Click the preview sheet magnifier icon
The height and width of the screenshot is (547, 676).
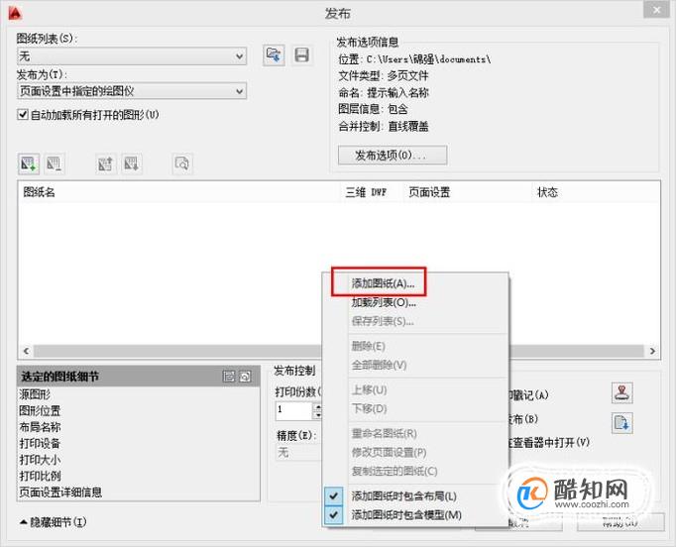[x=182, y=164]
